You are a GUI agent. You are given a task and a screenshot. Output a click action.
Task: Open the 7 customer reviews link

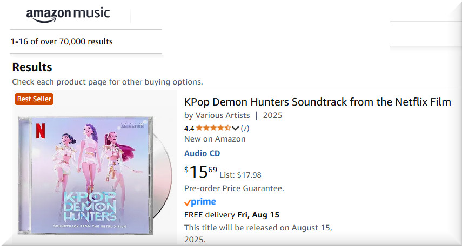[245, 128]
